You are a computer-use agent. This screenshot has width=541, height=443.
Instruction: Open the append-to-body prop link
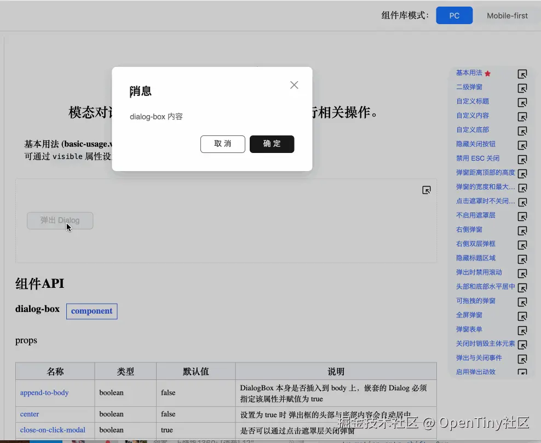point(44,393)
